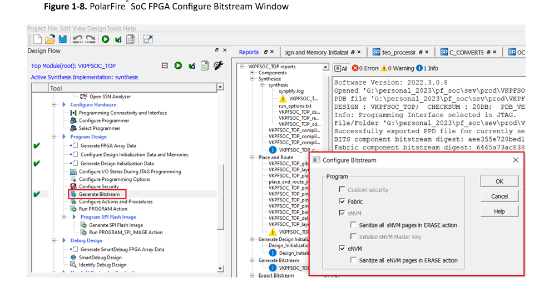The height and width of the screenshot is (288, 554).
Task: Click the Identify Debug Design magnifier icon
Action: tap(73, 265)
